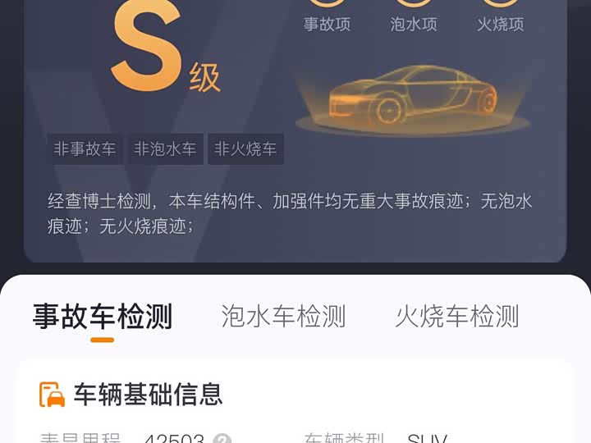Image resolution: width=591 pixels, height=443 pixels.
Task: Tap the 非事故车 tag
Action: point(85,148)
